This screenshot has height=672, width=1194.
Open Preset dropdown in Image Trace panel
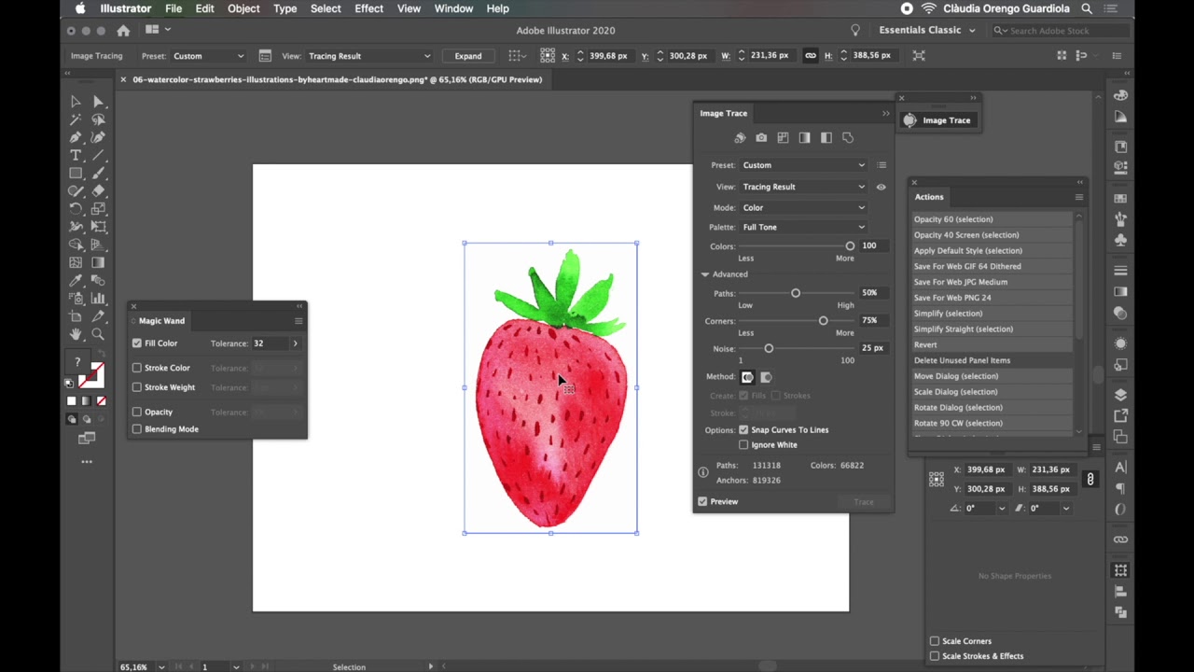[x=803, y=165]
